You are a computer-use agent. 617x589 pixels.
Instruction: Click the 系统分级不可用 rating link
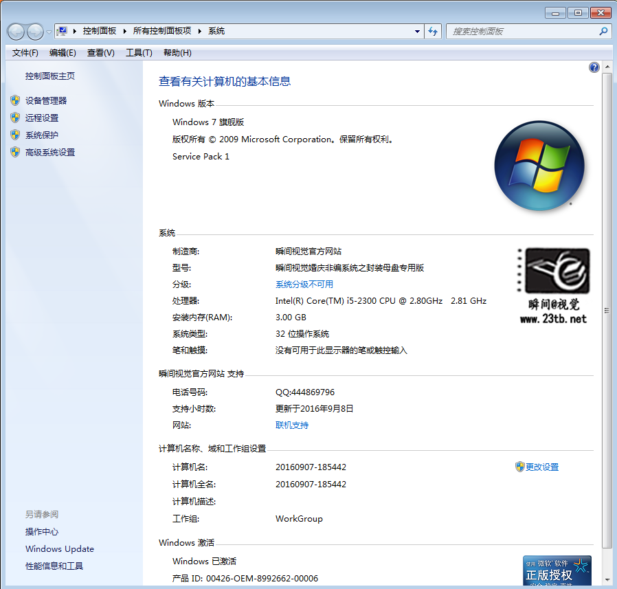pyautogui.click(x=304, y=285)
